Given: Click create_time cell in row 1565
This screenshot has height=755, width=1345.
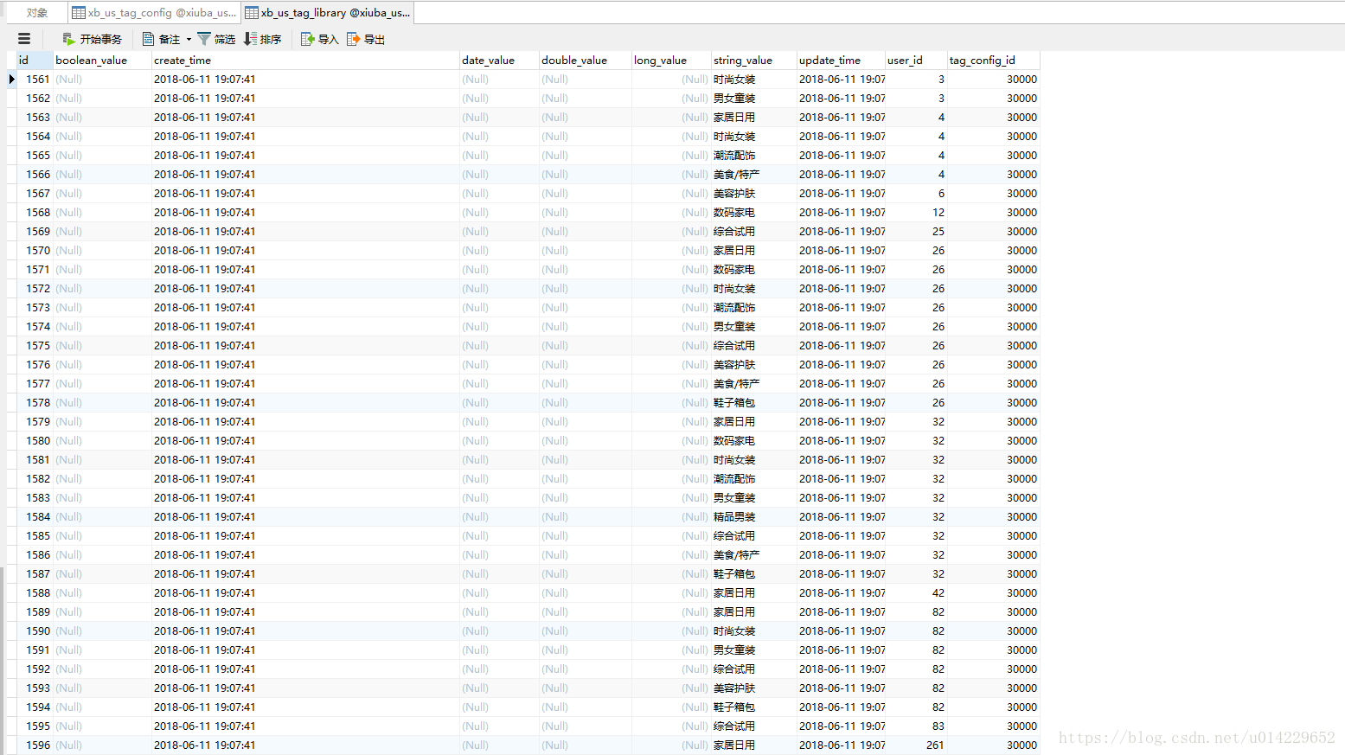Looking at the screenshot, I should [x=305, y=156].
